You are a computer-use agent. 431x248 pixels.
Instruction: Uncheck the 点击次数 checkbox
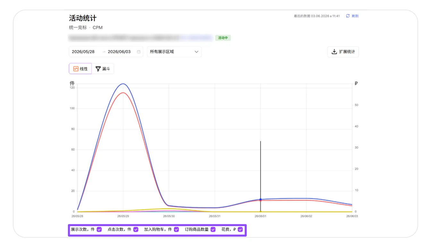pyautogui.click(x=136, y=229)
